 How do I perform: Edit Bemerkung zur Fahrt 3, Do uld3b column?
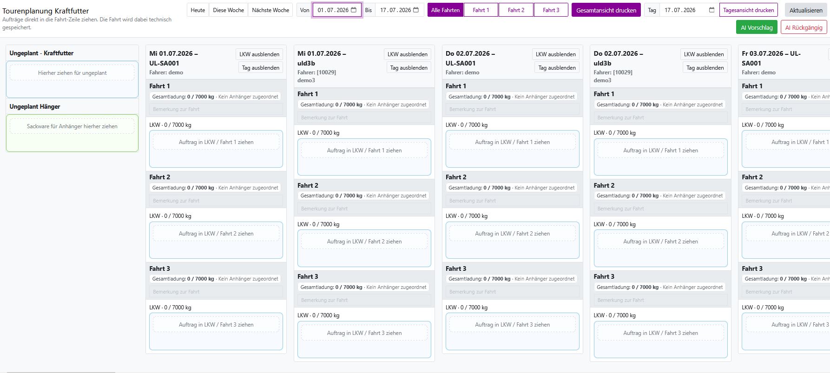(661, 301)
